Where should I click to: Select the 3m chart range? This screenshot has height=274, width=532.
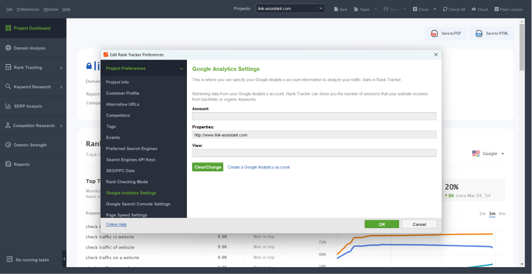pyautogui.click(x=492, y=214)
